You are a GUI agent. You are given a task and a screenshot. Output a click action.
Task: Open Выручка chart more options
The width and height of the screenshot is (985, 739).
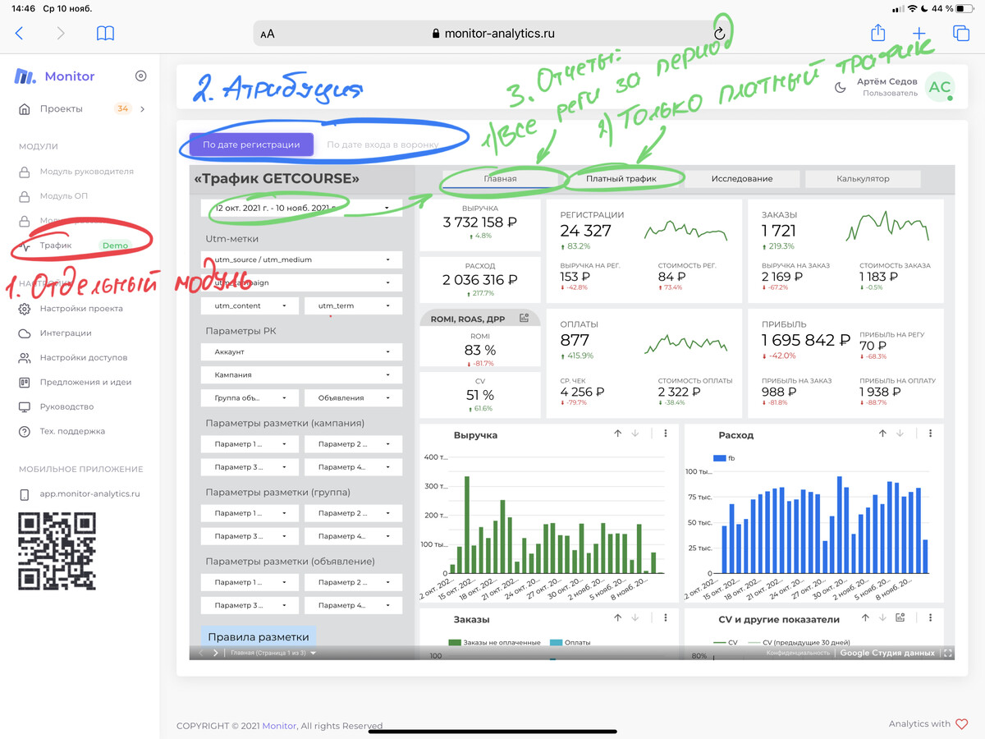click(666, 434)
